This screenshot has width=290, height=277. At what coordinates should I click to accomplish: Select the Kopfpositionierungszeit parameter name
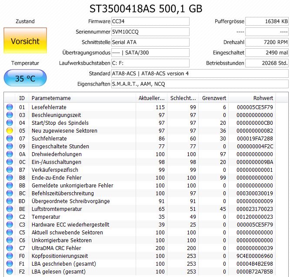click(x=60, y=256)
